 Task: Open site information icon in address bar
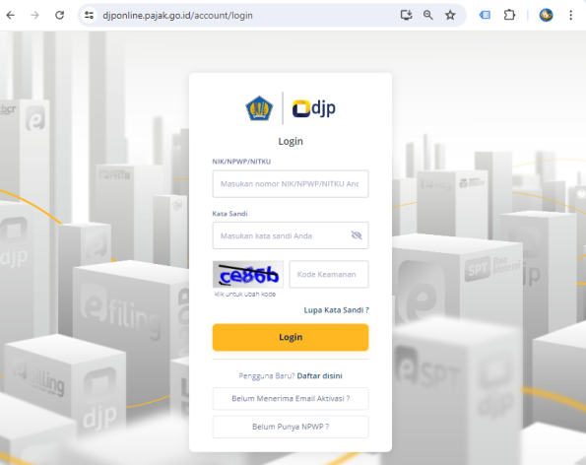pyautogui.click(x=89, y=16)
